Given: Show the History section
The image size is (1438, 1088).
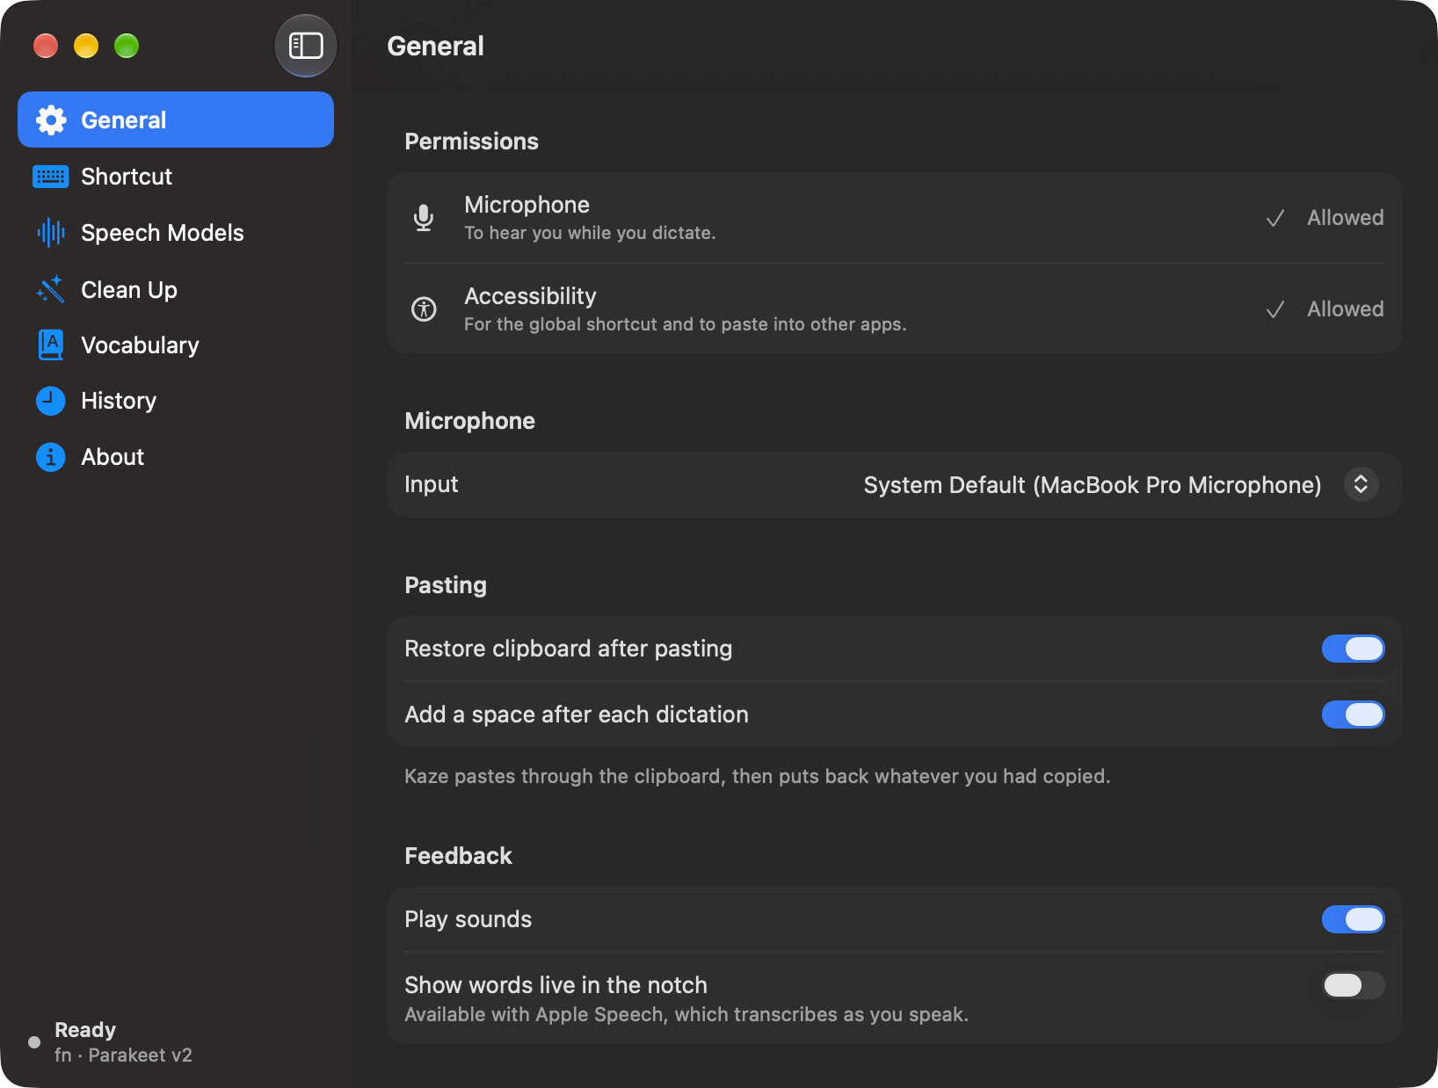Looking at the screenshot, I should coord(176,401).
